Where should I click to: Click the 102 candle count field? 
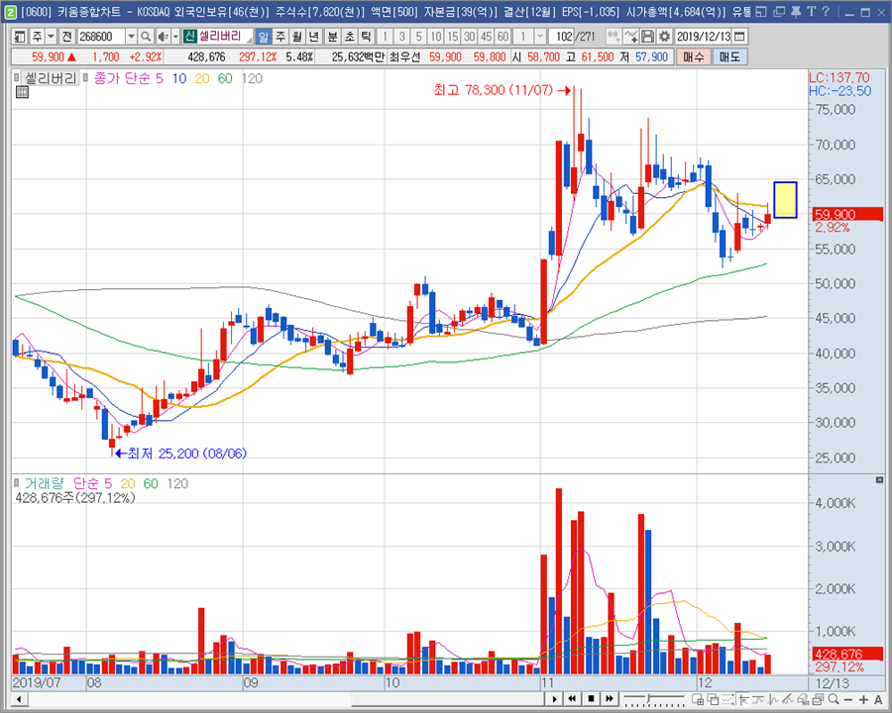coord(562,37)
